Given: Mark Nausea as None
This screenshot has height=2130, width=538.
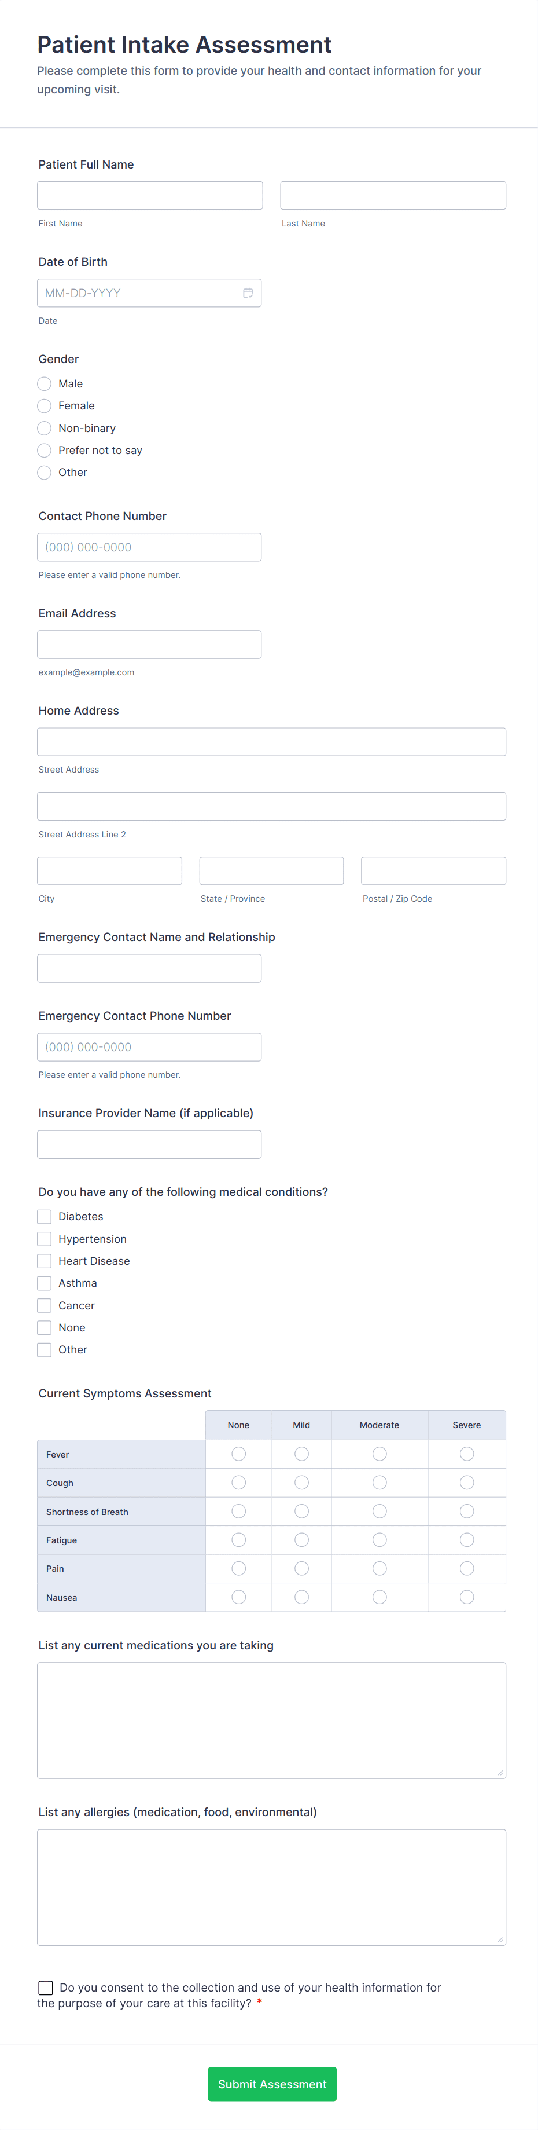Looking at the screenshot, I should coord(238,1597).
